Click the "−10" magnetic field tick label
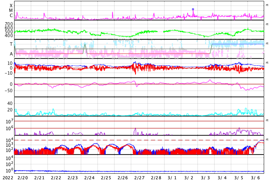The image size is (271, 181). (9, 73)
